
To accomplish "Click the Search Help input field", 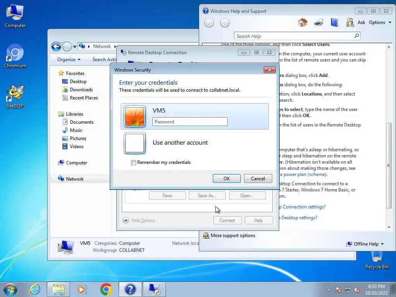I will point(294,36).
